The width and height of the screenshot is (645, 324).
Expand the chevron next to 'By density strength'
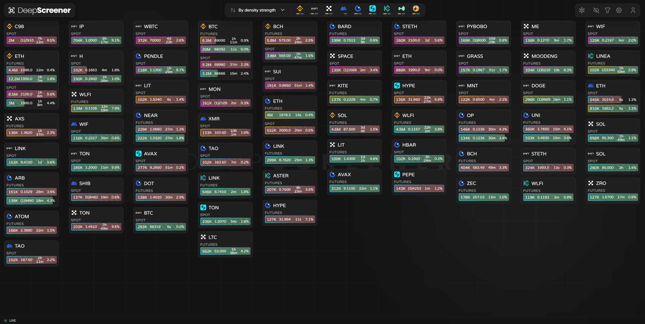pos(283,10)
